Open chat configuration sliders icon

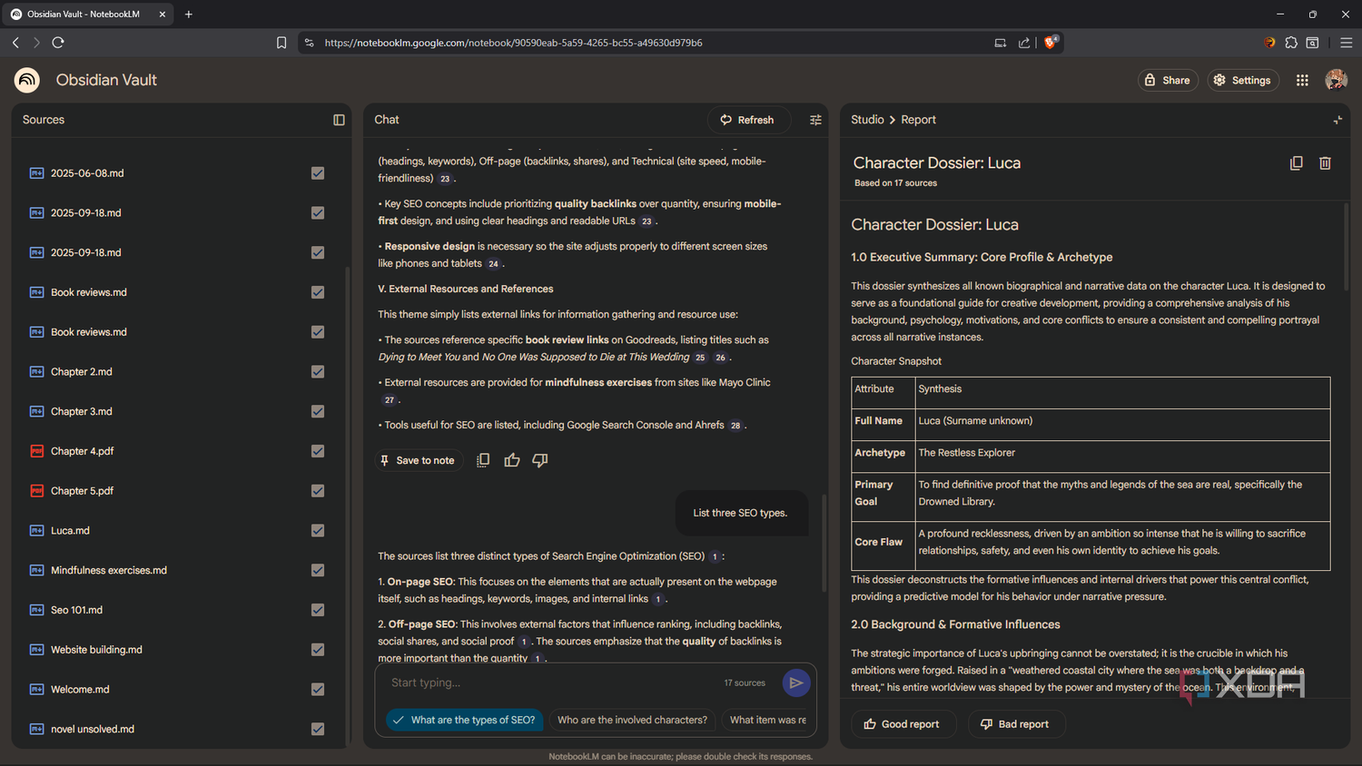click(x=815, y=120)
